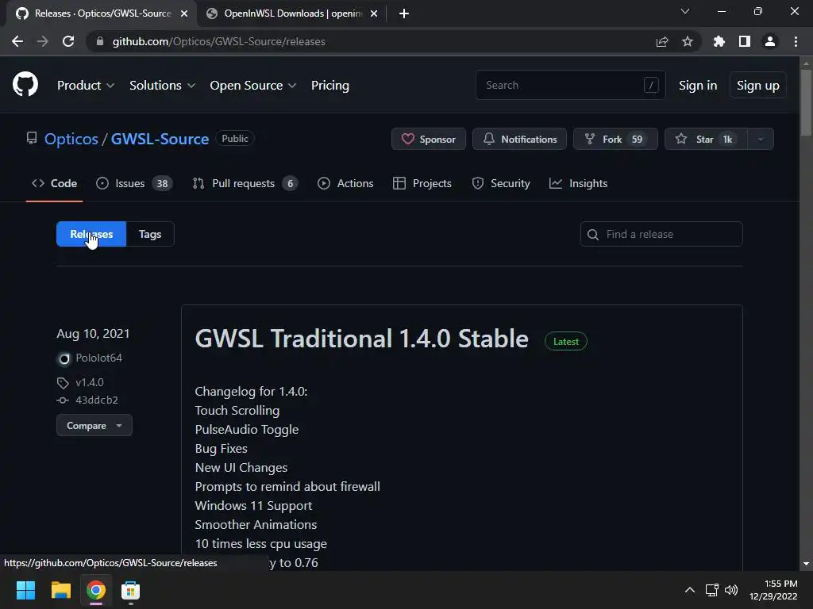
Task: Open the Pull requests tab
Action: point(245,183)
